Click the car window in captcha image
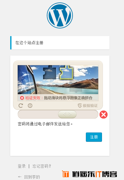 click(25, 79)
